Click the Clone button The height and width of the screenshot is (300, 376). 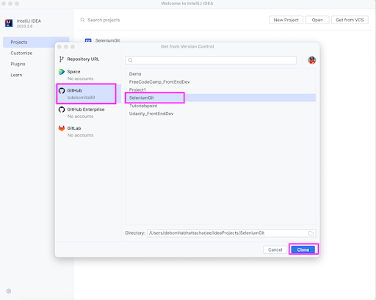point(303,249)
